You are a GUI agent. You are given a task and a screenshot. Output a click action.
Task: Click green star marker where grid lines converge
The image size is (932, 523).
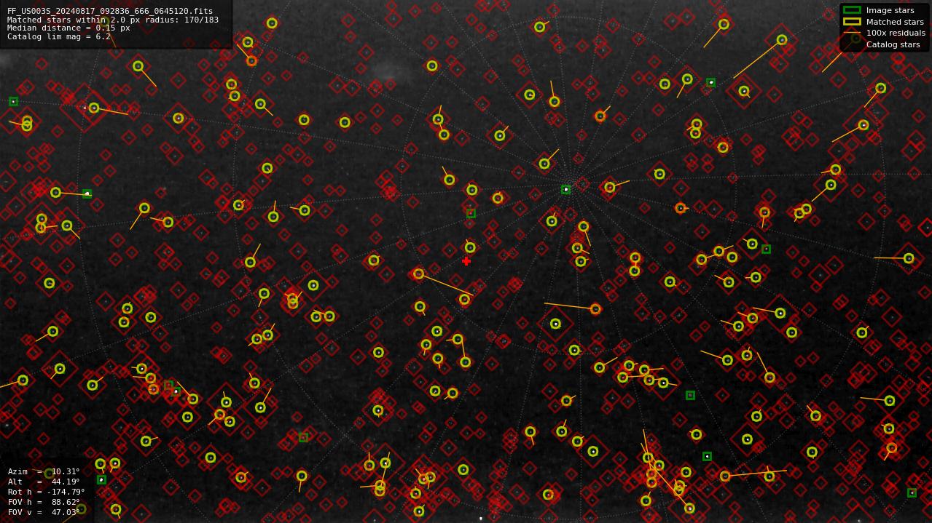565,189
